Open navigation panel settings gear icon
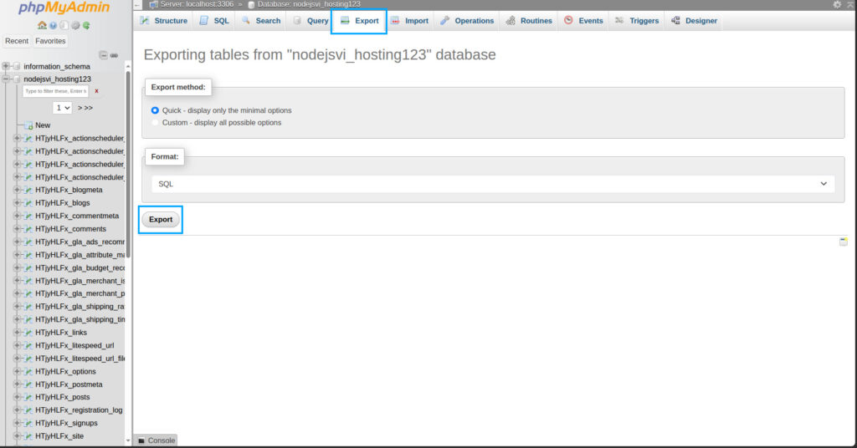This screenshot has width=857, height=448. pos(75,25)
